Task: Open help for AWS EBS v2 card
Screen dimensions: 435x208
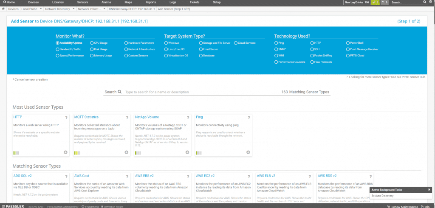Action: pos(188,177)
